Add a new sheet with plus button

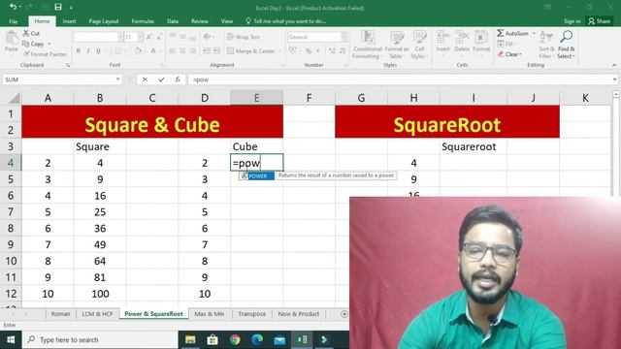coord(344,314)
